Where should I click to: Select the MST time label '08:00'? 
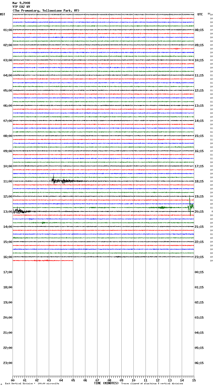(8, 136)
